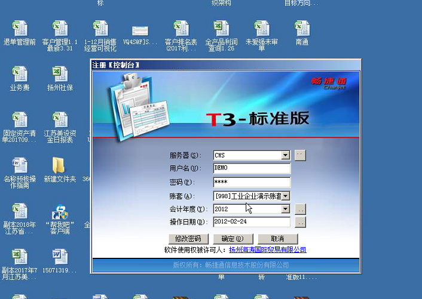Open 客户排名表 Excel desktop icon

click(181, 29)
